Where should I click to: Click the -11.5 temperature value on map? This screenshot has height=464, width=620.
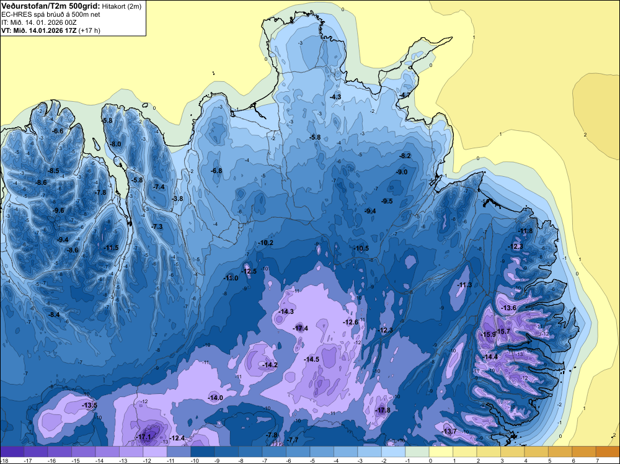pos(111,248)
